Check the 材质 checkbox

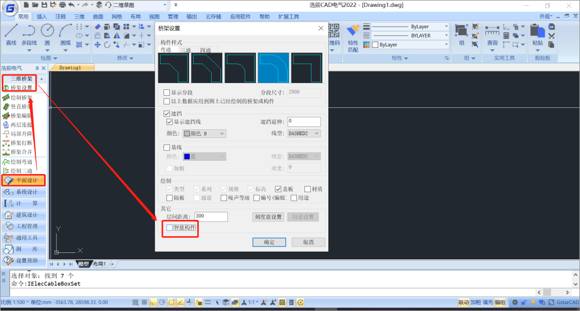tap(307, 189)
